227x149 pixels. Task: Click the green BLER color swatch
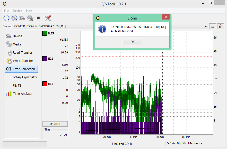click(x=45, y=33)
